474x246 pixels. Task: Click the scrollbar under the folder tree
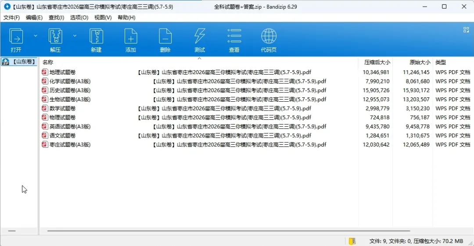(12, 231)
